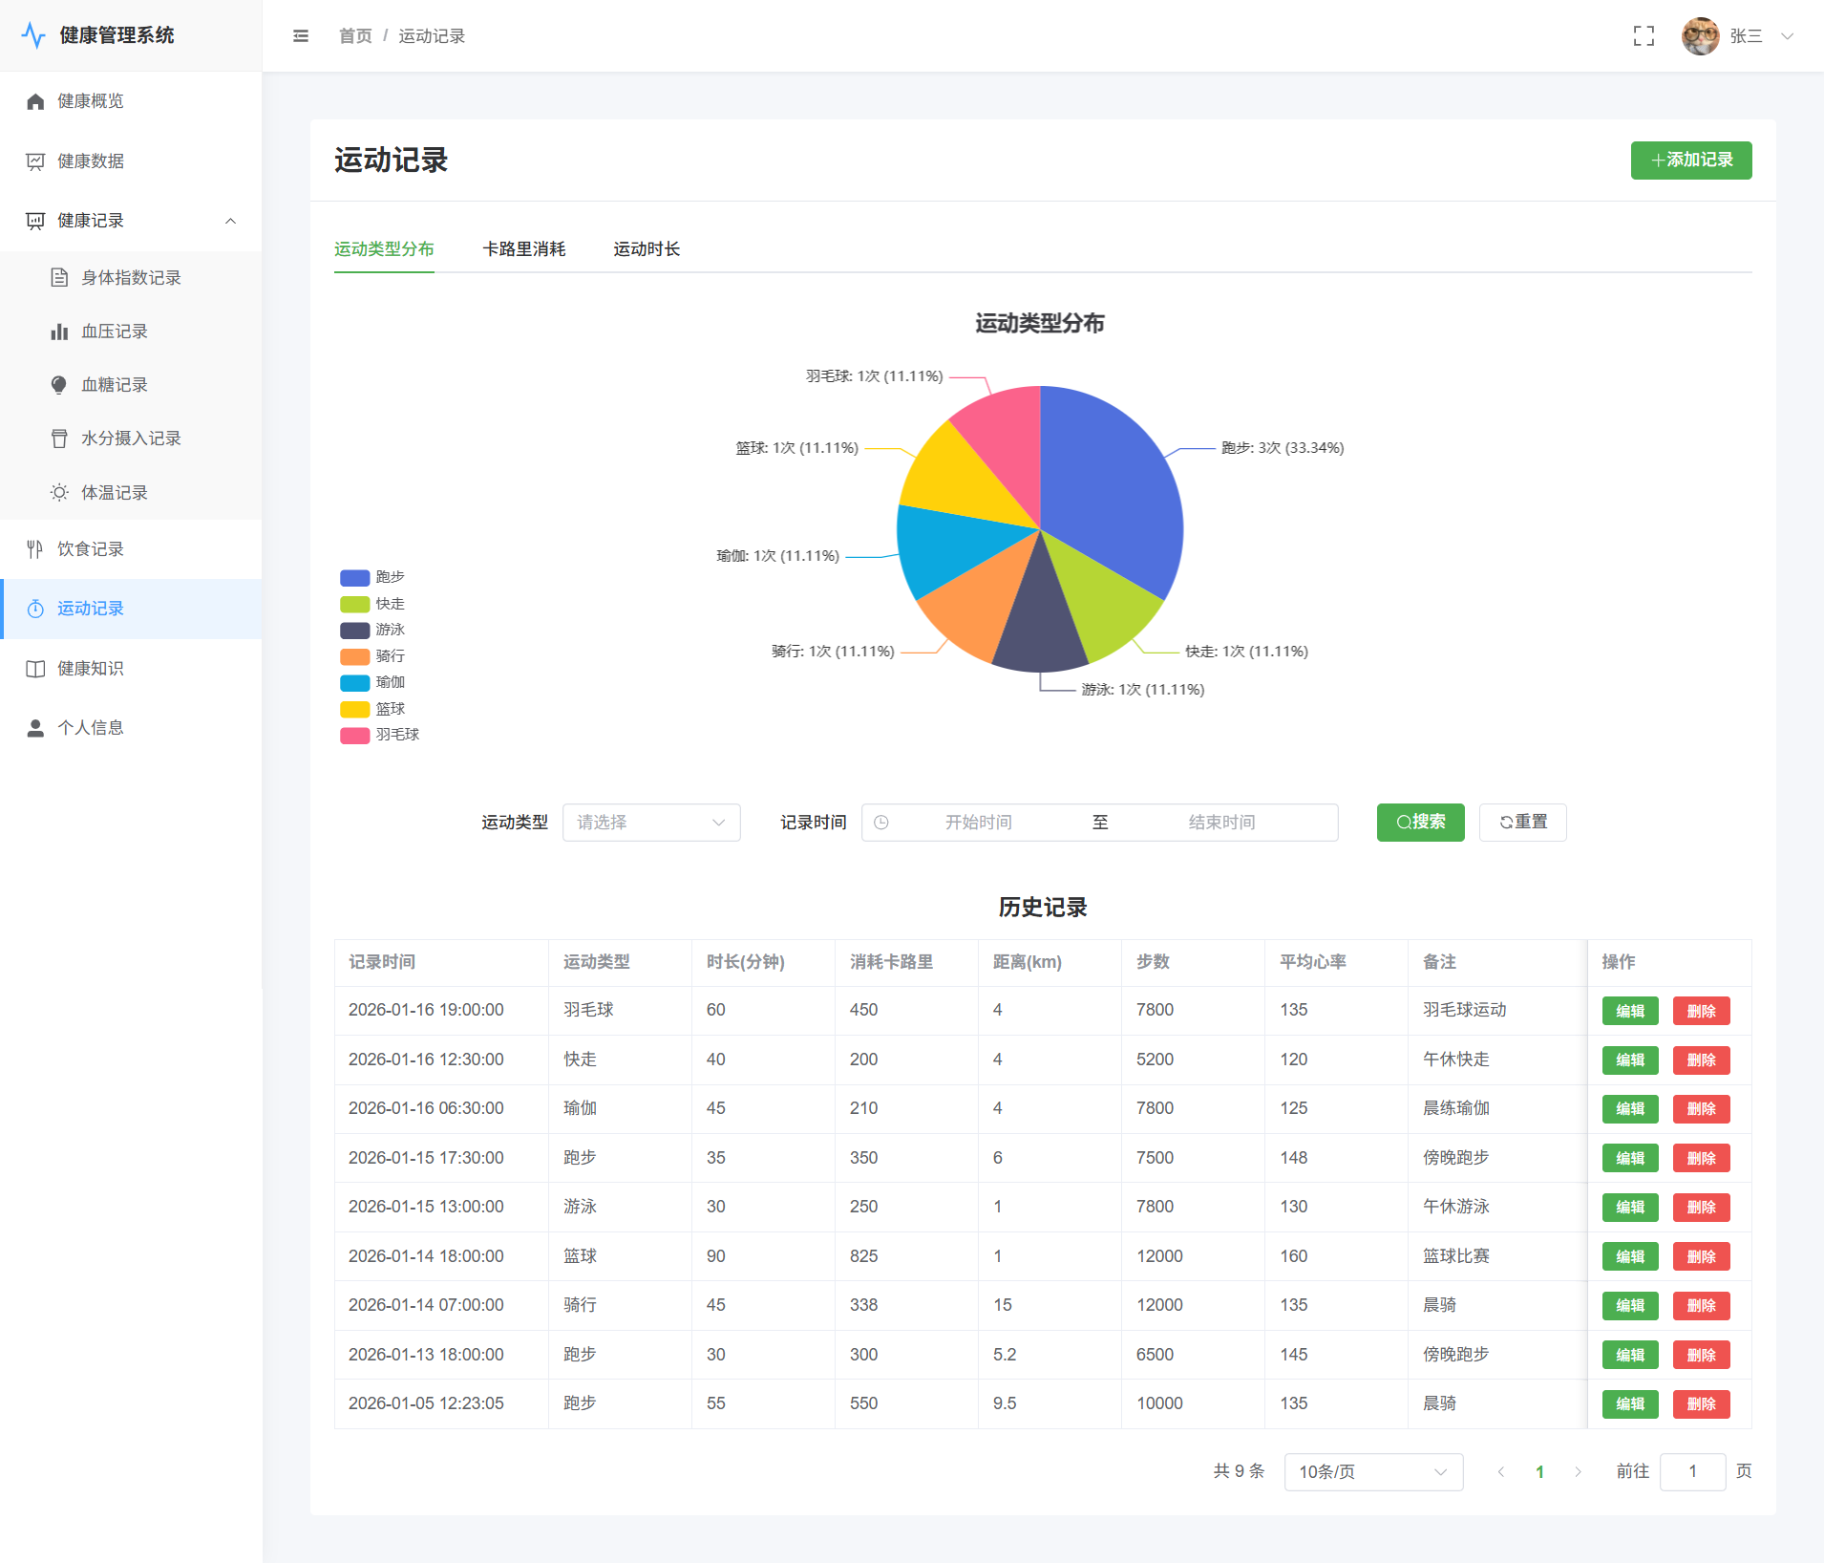Toggle 游泳 series in pie legend
The image size is (1824, 1563).
click(x=373, y=631)
